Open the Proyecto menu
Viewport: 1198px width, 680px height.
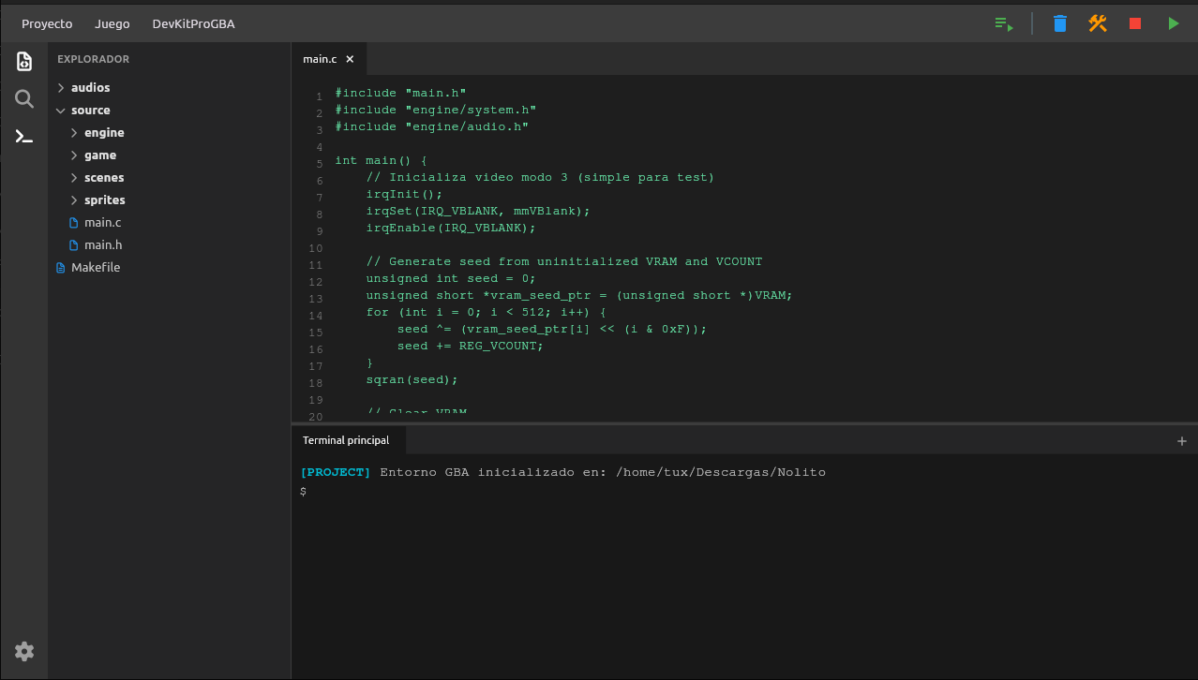[47, 23]
